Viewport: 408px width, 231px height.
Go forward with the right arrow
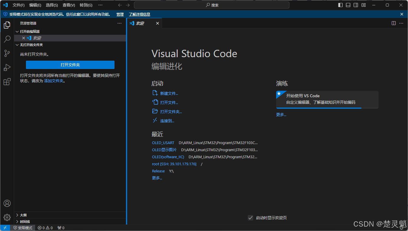(x=128, y=5)
